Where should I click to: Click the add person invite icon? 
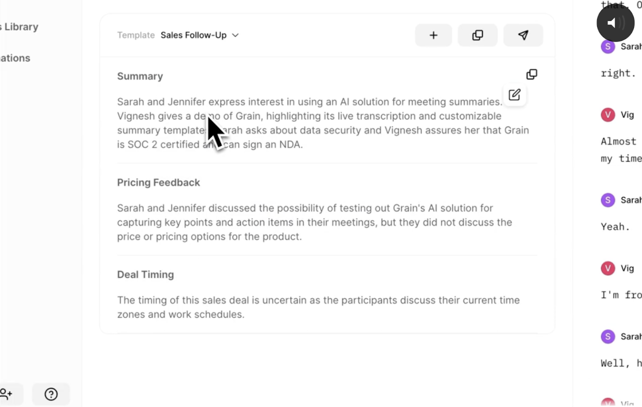[x=6, y=394]
